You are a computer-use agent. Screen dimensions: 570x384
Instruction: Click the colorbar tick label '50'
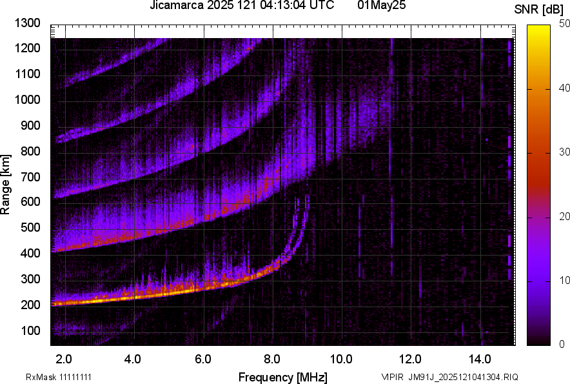(564, 24)
